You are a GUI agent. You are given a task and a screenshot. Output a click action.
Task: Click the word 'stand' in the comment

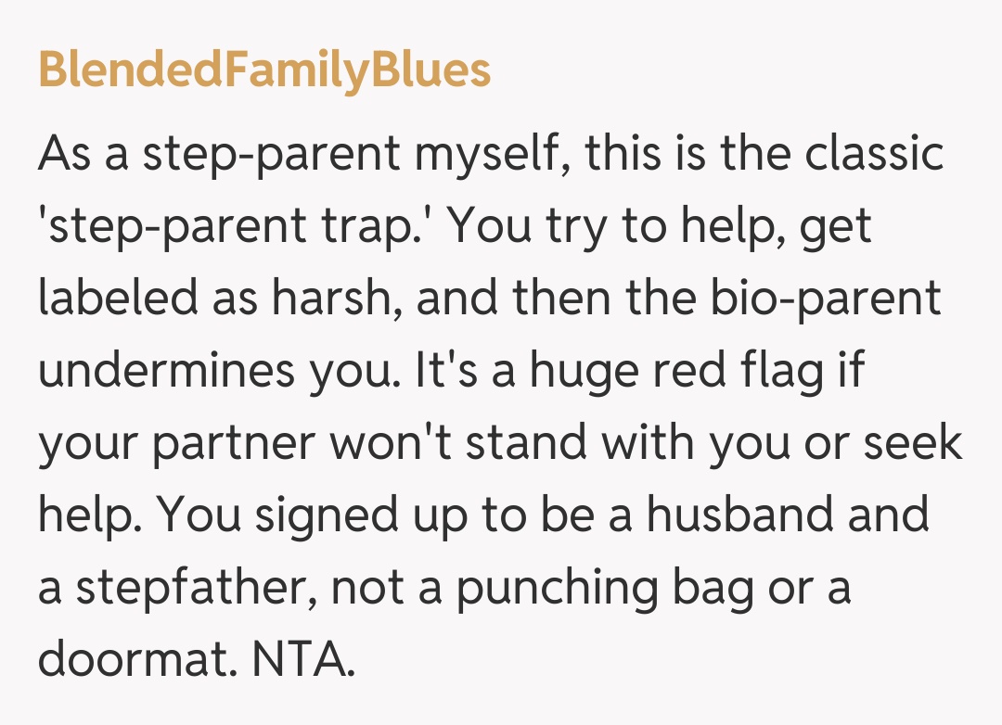526,443
